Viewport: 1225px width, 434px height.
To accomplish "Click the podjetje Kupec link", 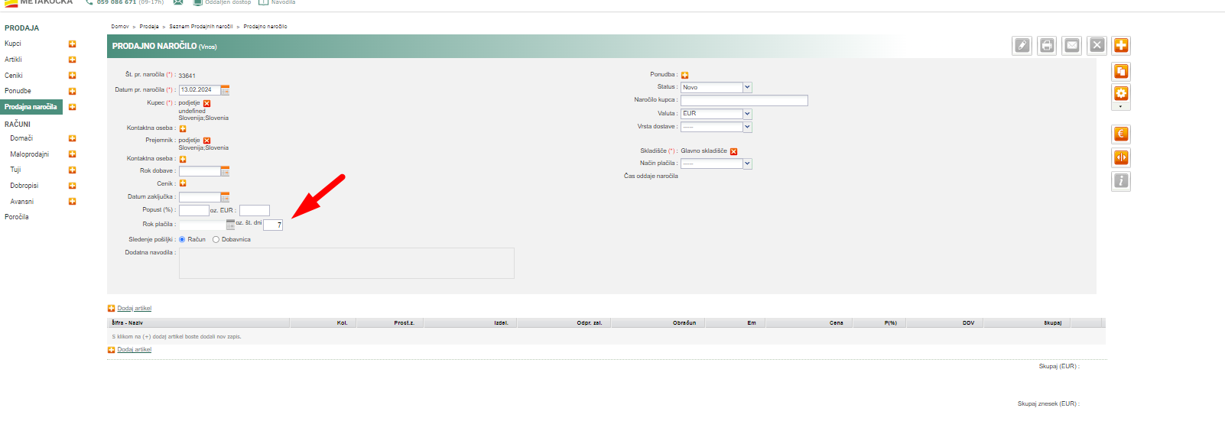I will pos(189,103).
